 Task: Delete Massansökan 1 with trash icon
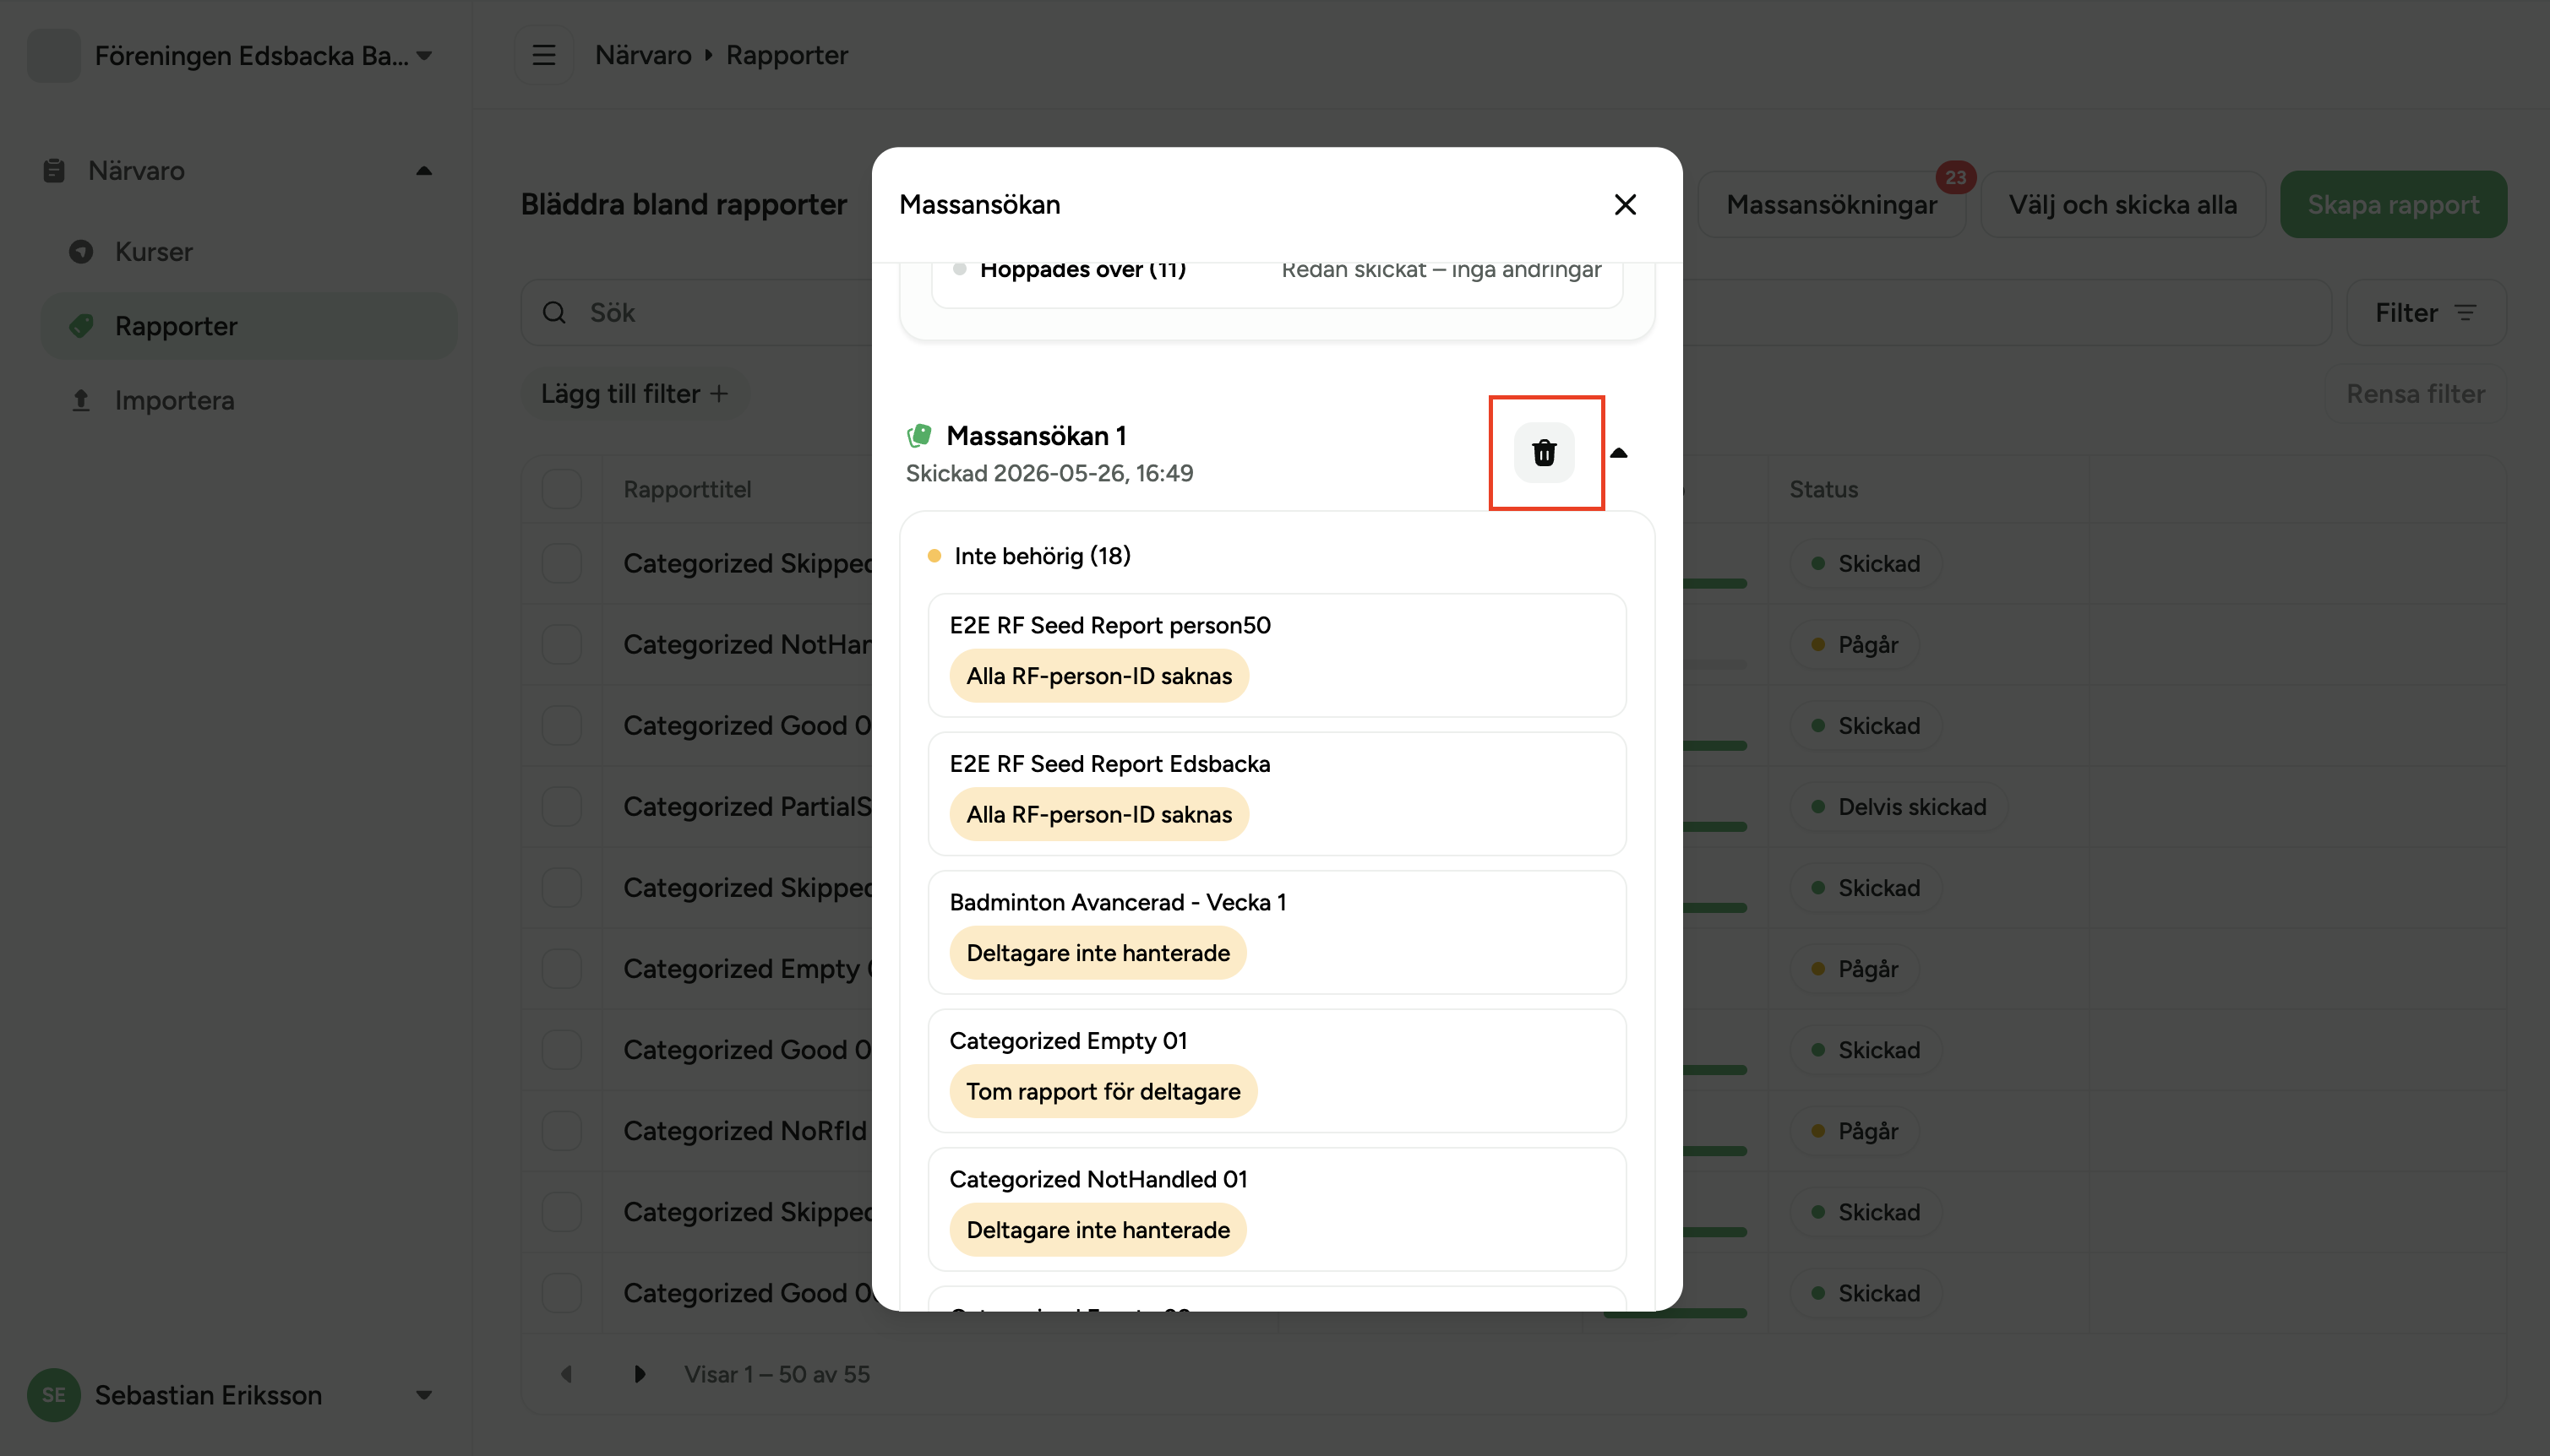(x=1544, y=453)
